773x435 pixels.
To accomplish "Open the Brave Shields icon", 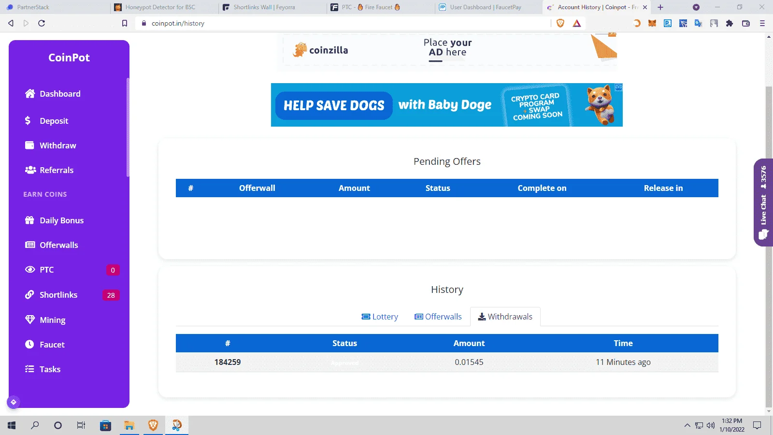I will click(x=560, y=23).
